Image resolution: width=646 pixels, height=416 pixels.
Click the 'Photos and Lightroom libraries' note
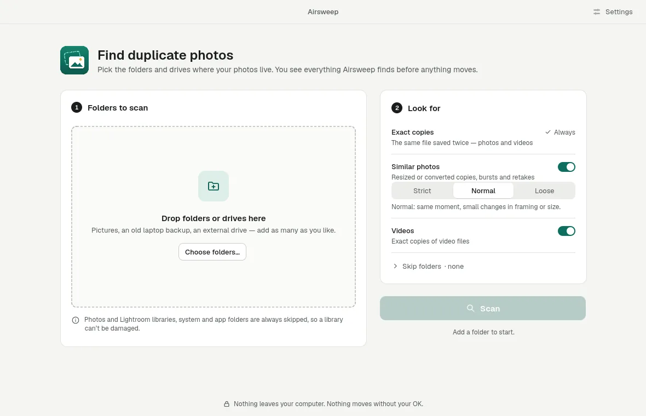pos(214,323)
